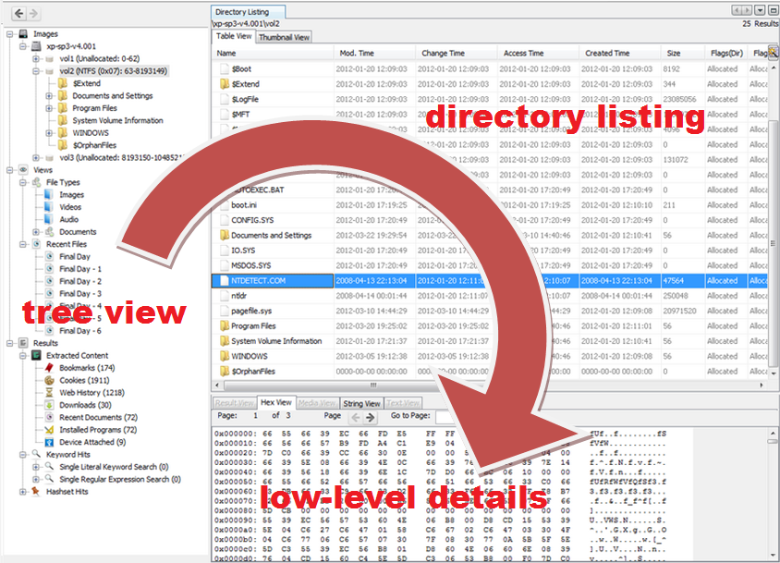Expand Single Literal Keyword Search node

(36, 467)
